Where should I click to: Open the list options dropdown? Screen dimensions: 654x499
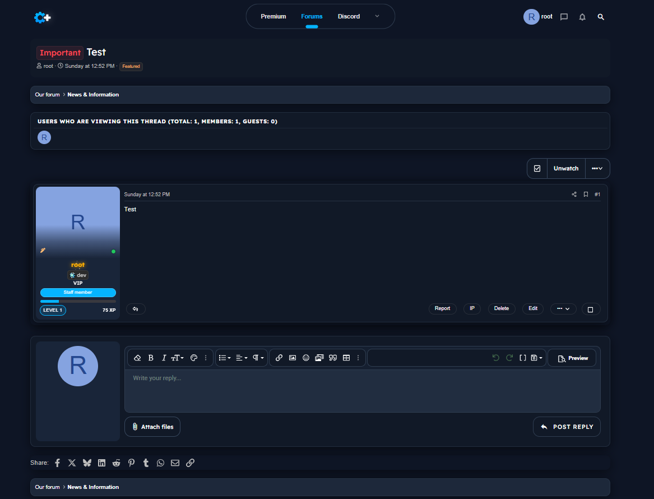224,358
